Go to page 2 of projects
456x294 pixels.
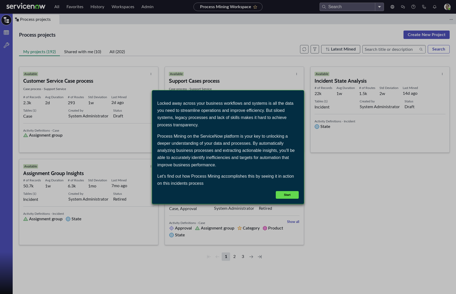coord(234,257)
